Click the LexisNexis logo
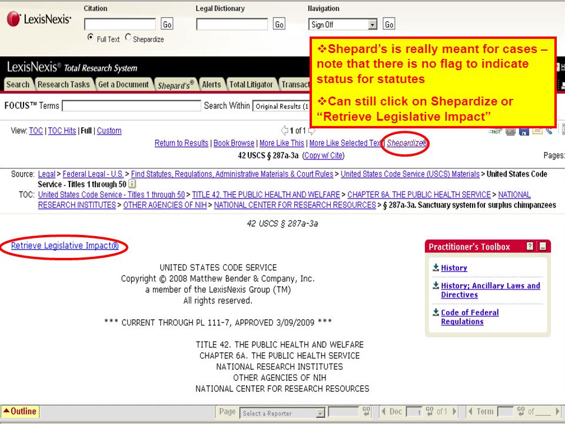The image size is (565, 424). pyautogui.click(x=39, y=19)
